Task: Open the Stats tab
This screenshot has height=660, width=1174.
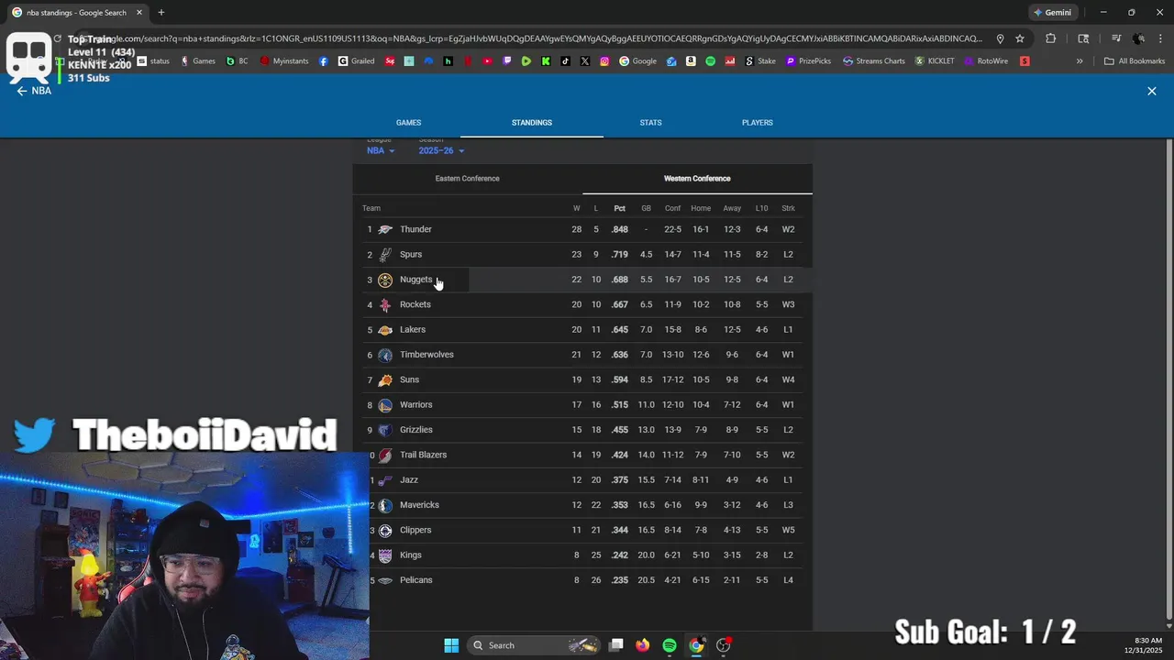Action: point(650,123)
